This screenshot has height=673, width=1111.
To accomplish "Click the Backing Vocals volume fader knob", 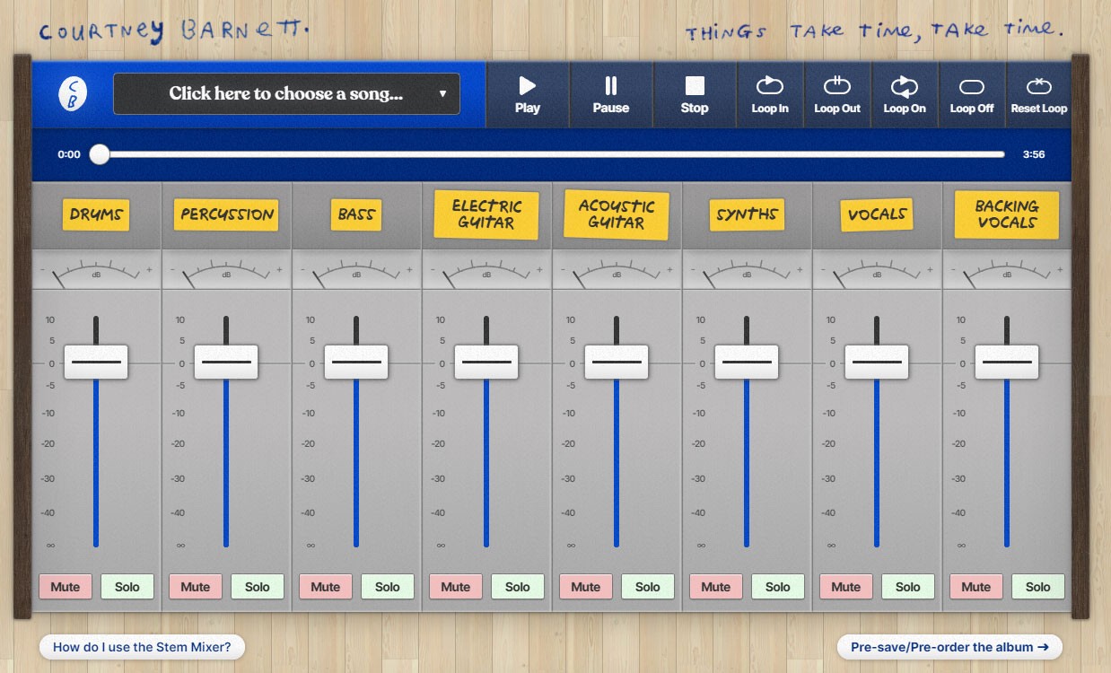I will point(1007,363).
